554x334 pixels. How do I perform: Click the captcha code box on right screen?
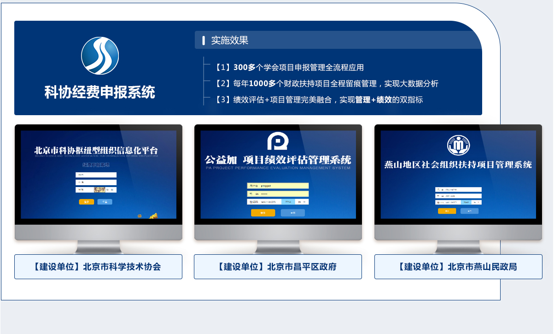466,202
